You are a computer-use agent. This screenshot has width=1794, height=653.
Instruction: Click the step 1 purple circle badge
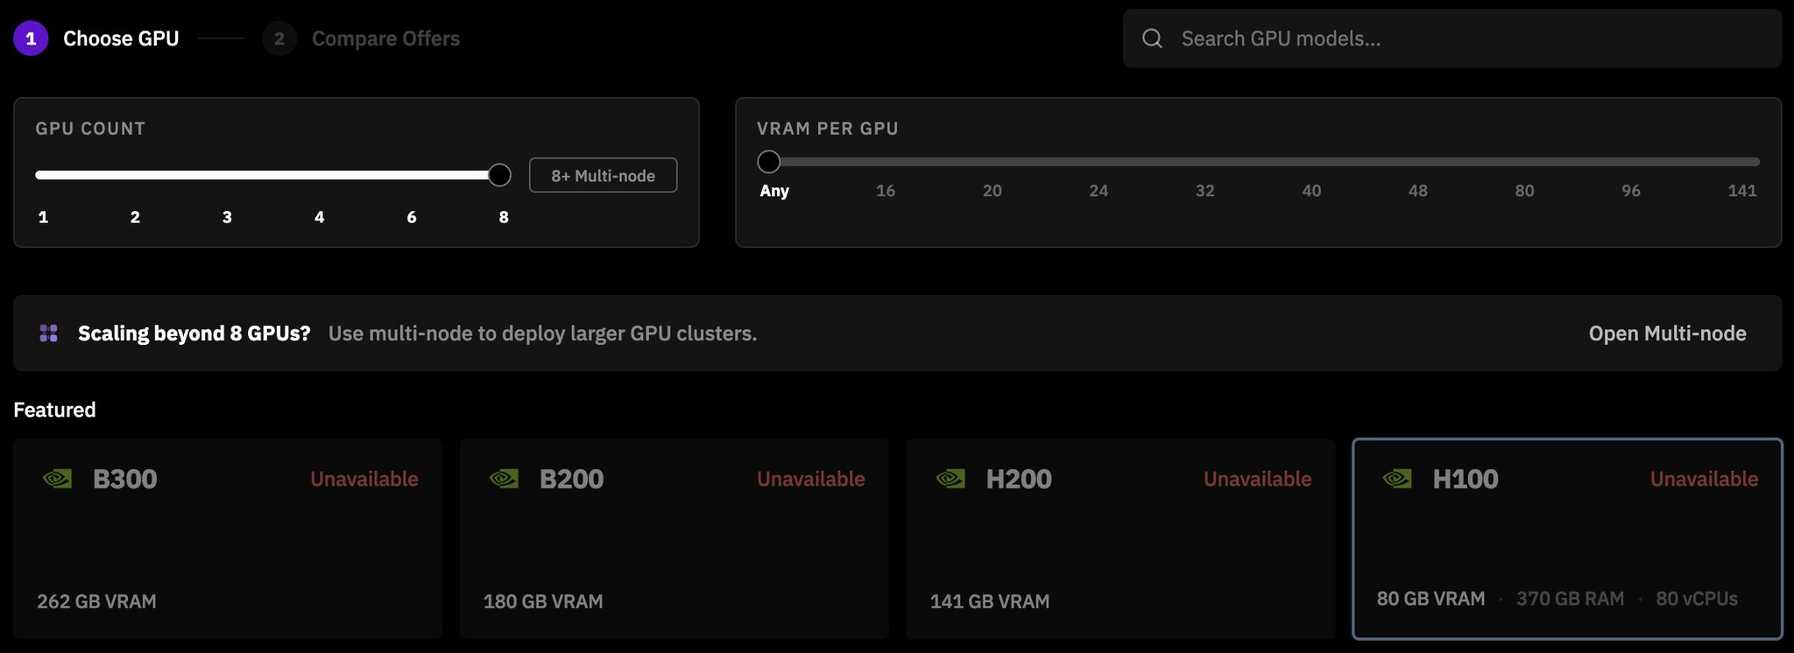click(31, 39)
